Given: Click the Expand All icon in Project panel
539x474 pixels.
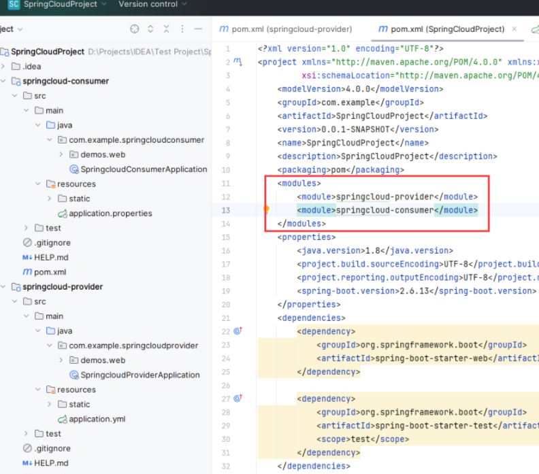Looking at the screenshot, I should tap(150, 29).
